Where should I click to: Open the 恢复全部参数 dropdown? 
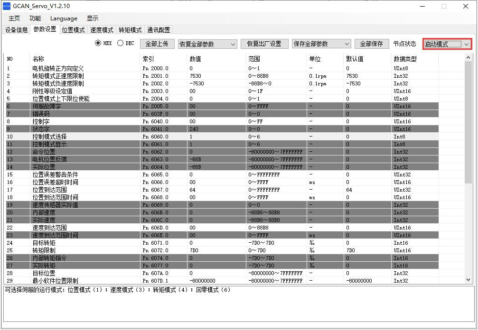[x=207, y=44]
